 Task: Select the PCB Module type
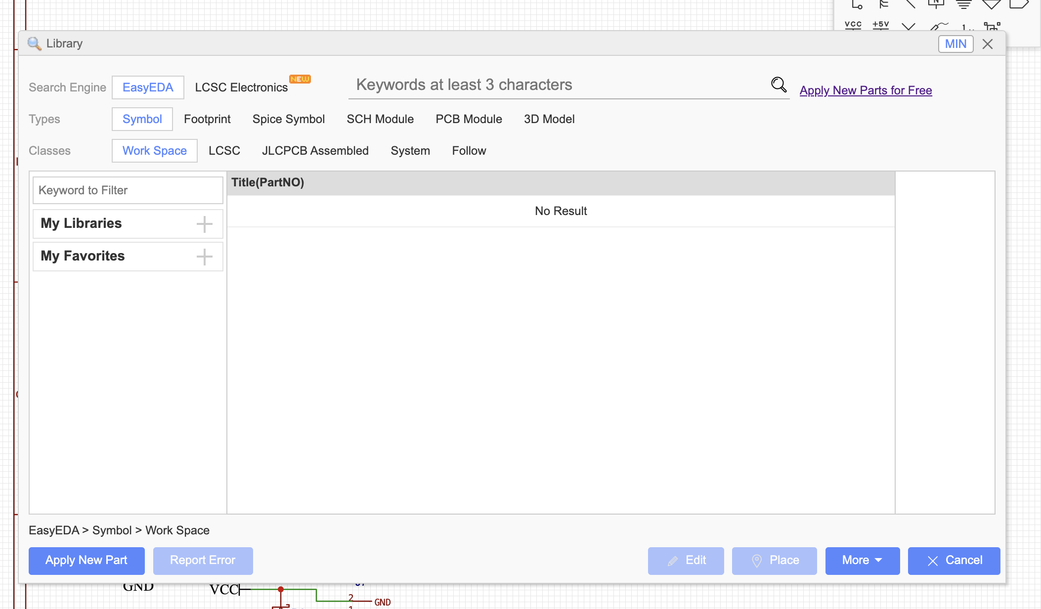469,119
